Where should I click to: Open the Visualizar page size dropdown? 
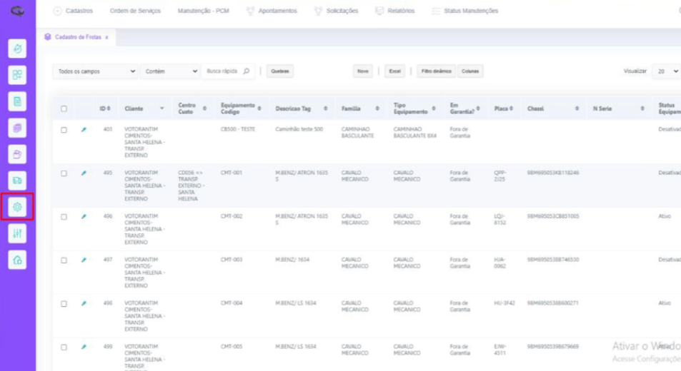pyautogui.click(x=668, y=71)
